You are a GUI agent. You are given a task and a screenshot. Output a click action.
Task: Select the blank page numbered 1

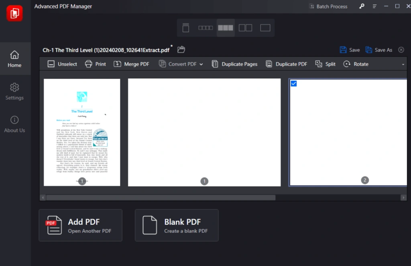204,132
